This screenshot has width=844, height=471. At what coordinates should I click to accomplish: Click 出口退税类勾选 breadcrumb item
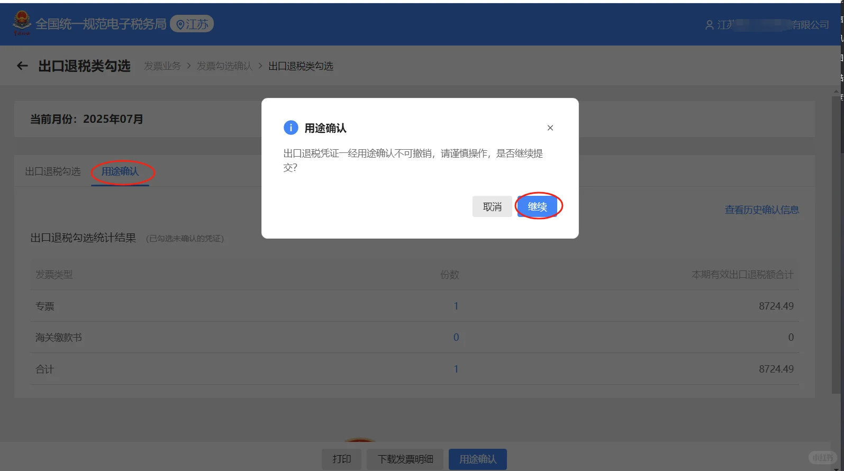(301, 66)
